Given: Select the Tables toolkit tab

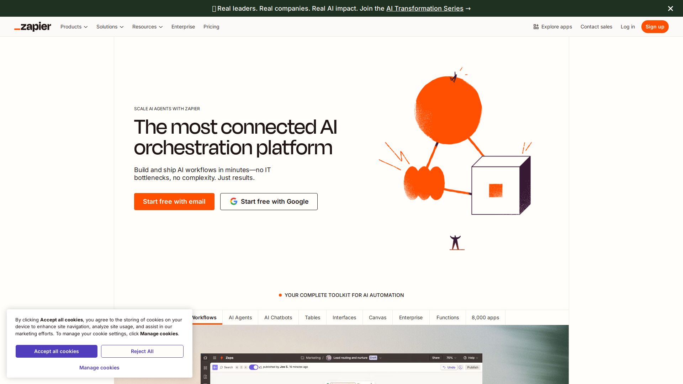Looking at the screenshot, I should [x=312, y=318].
